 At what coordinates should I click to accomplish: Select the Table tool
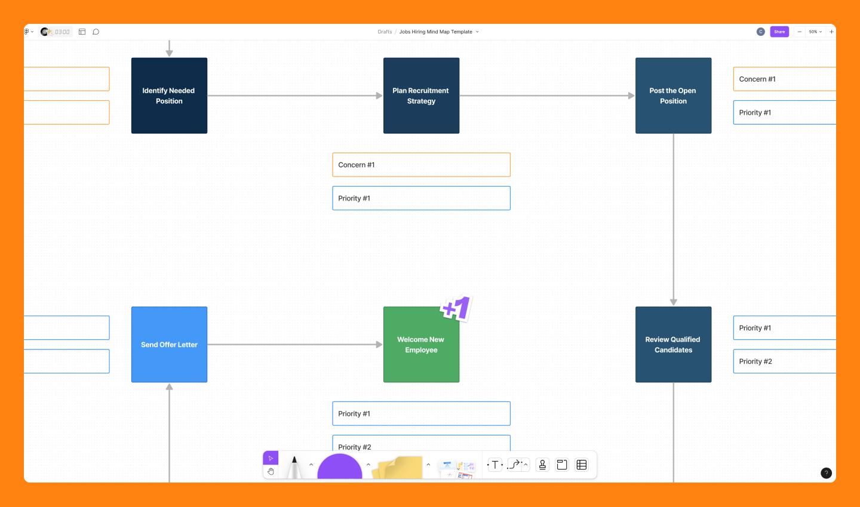(581, 465)
